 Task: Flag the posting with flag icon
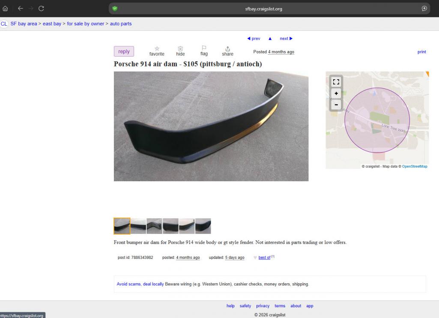[204, 48]
